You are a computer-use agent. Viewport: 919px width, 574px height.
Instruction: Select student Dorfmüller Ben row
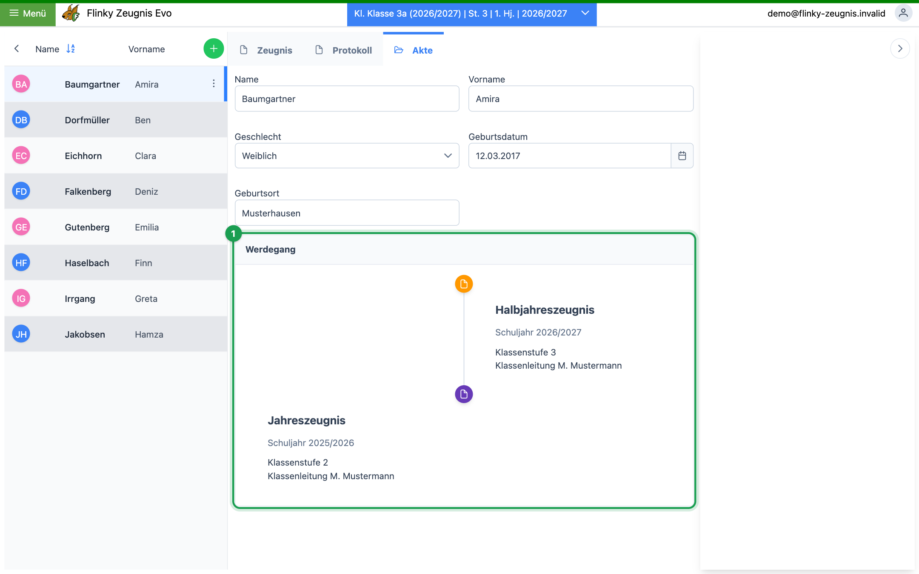(116, 120)
